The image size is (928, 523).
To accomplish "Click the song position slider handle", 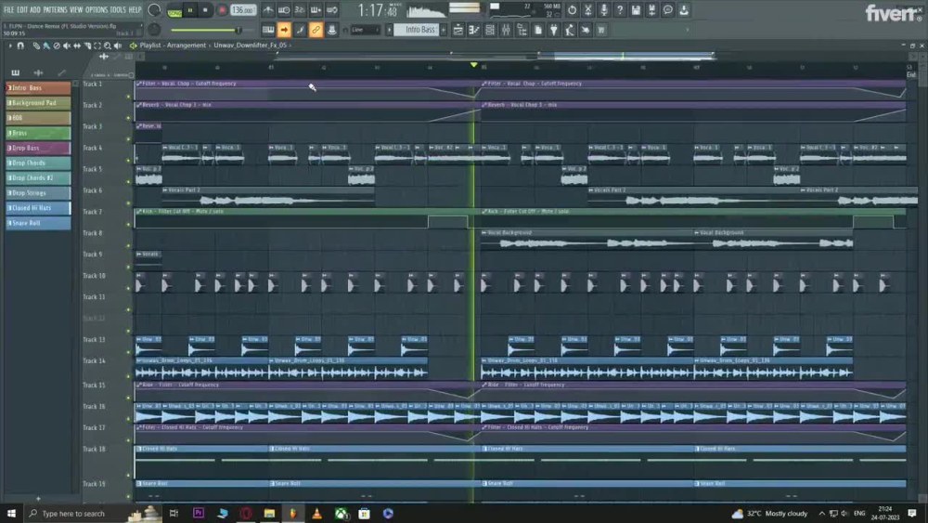I will pyautogui.click(x=238, y=30).
